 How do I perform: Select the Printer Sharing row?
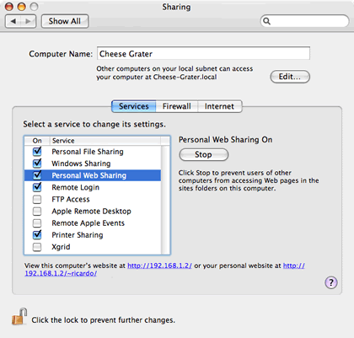tap(93, 235)
